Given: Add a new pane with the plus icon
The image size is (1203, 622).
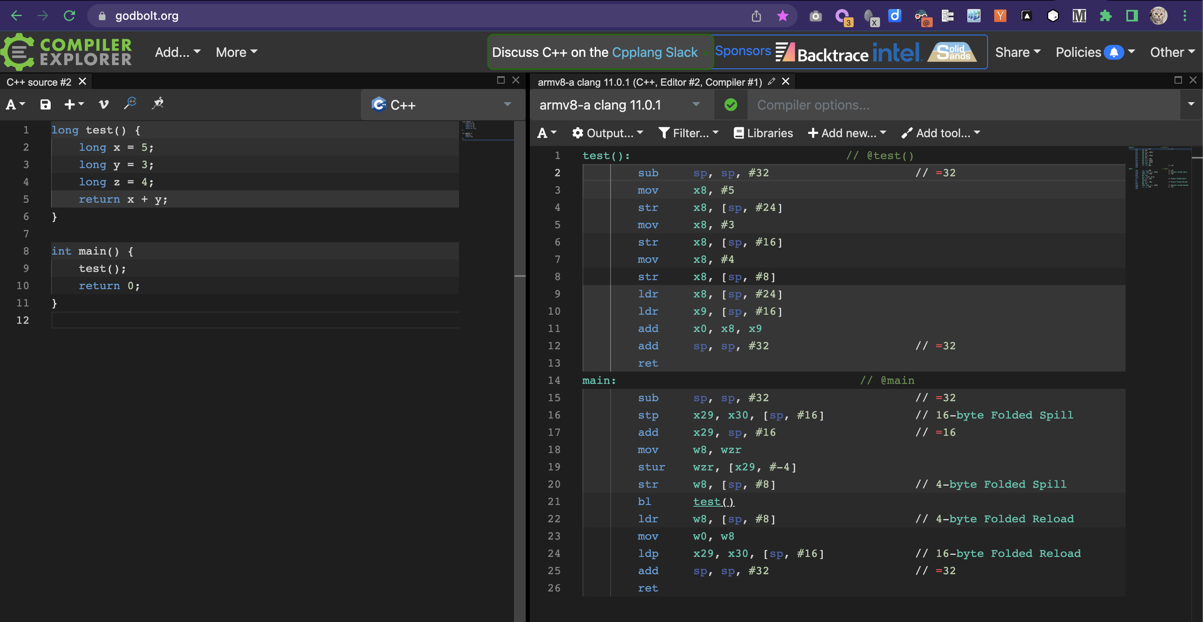Looking at the screenshot, I should pos(70,104).
